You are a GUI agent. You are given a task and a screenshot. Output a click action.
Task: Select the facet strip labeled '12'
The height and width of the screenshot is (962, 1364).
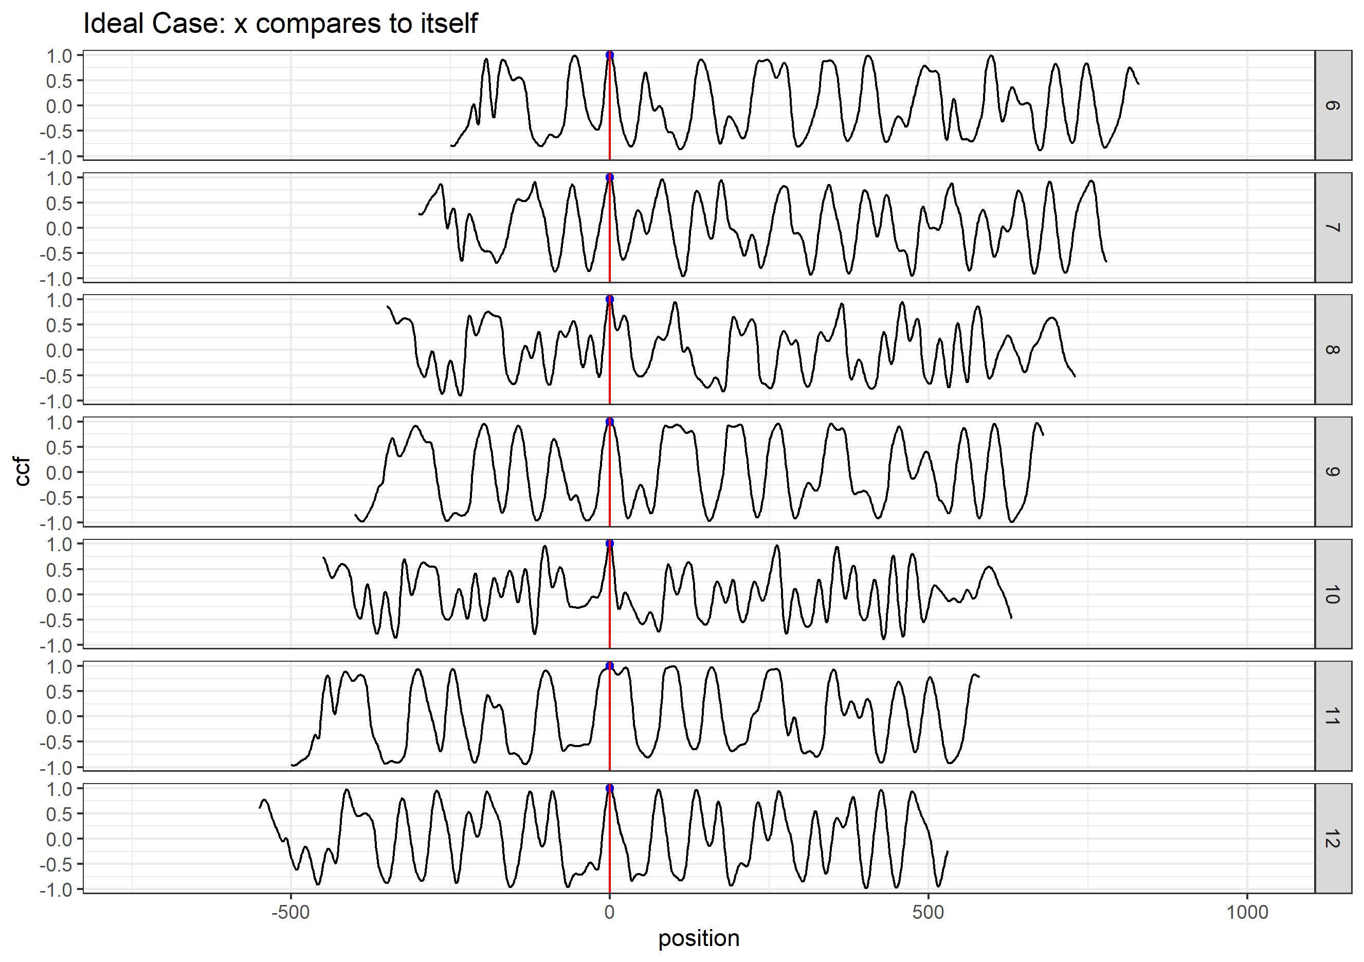pyautogui.click(x=1333, y=839)
